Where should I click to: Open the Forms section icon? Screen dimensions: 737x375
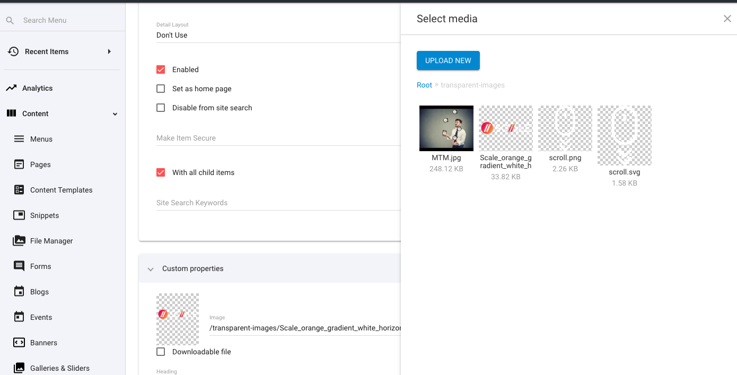coord(18,266)
